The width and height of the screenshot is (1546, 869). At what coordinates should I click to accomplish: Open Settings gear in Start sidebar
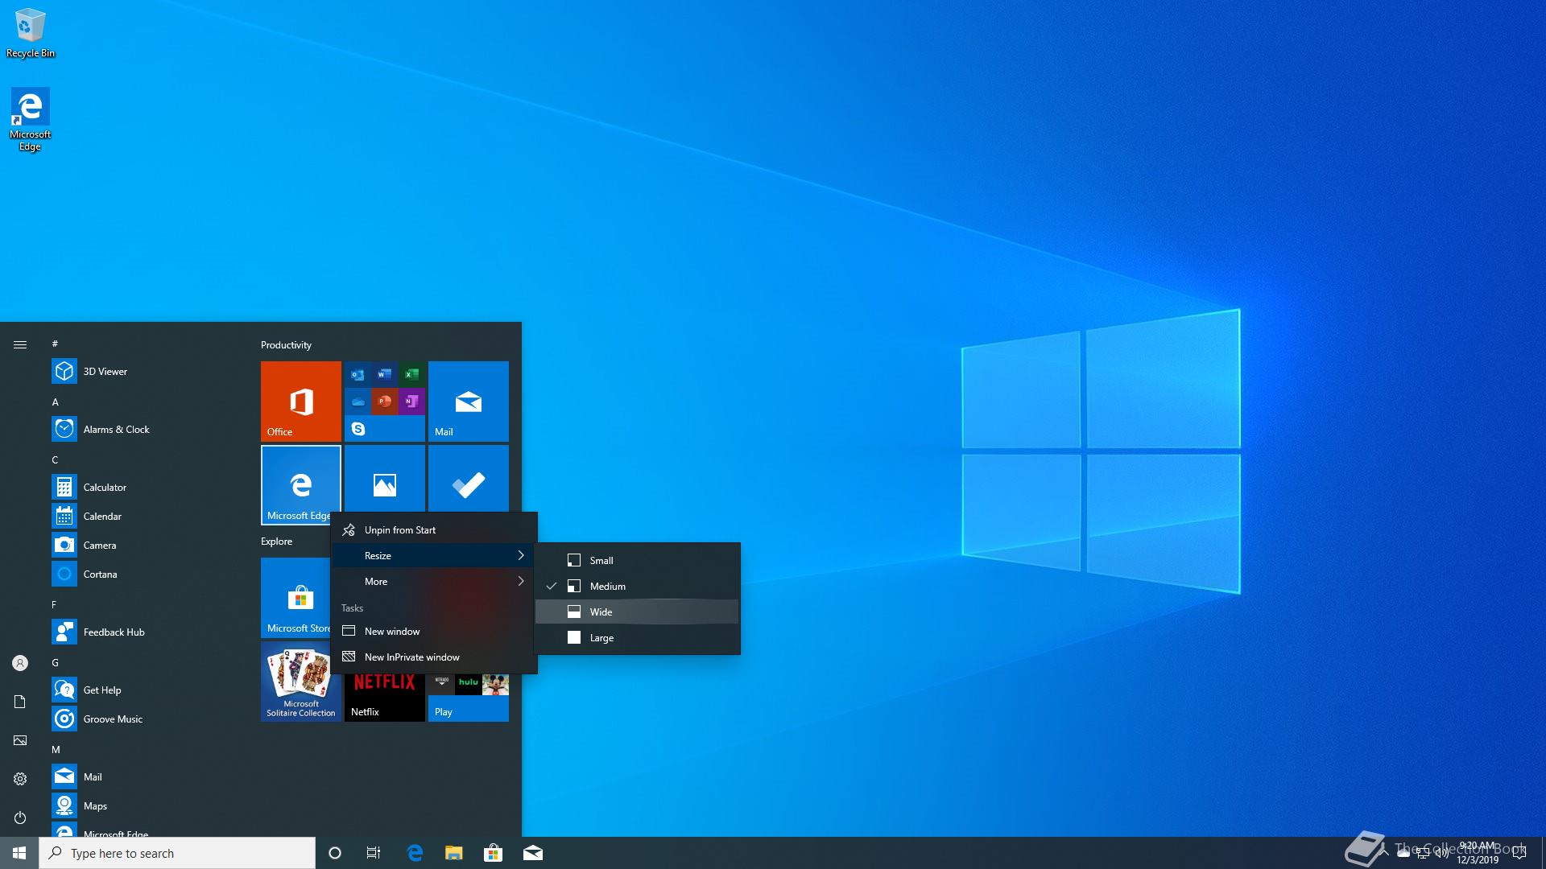20,779
